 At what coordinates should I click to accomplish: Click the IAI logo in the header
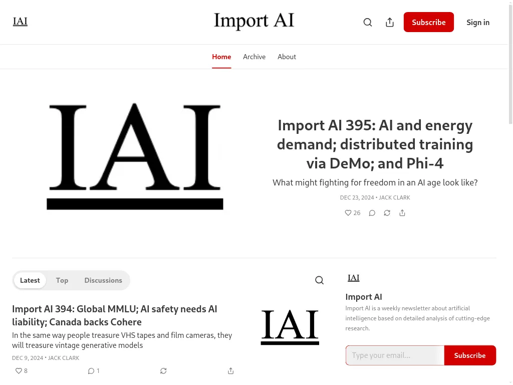pyautogui.click(x=20, y=22)
